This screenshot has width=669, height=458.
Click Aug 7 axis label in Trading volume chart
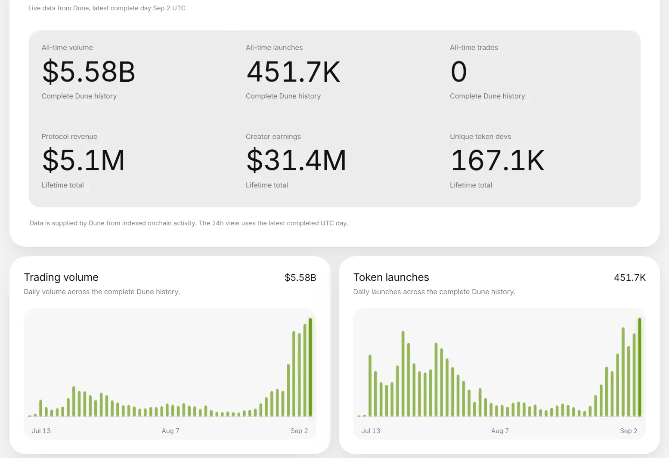point(170,431)
